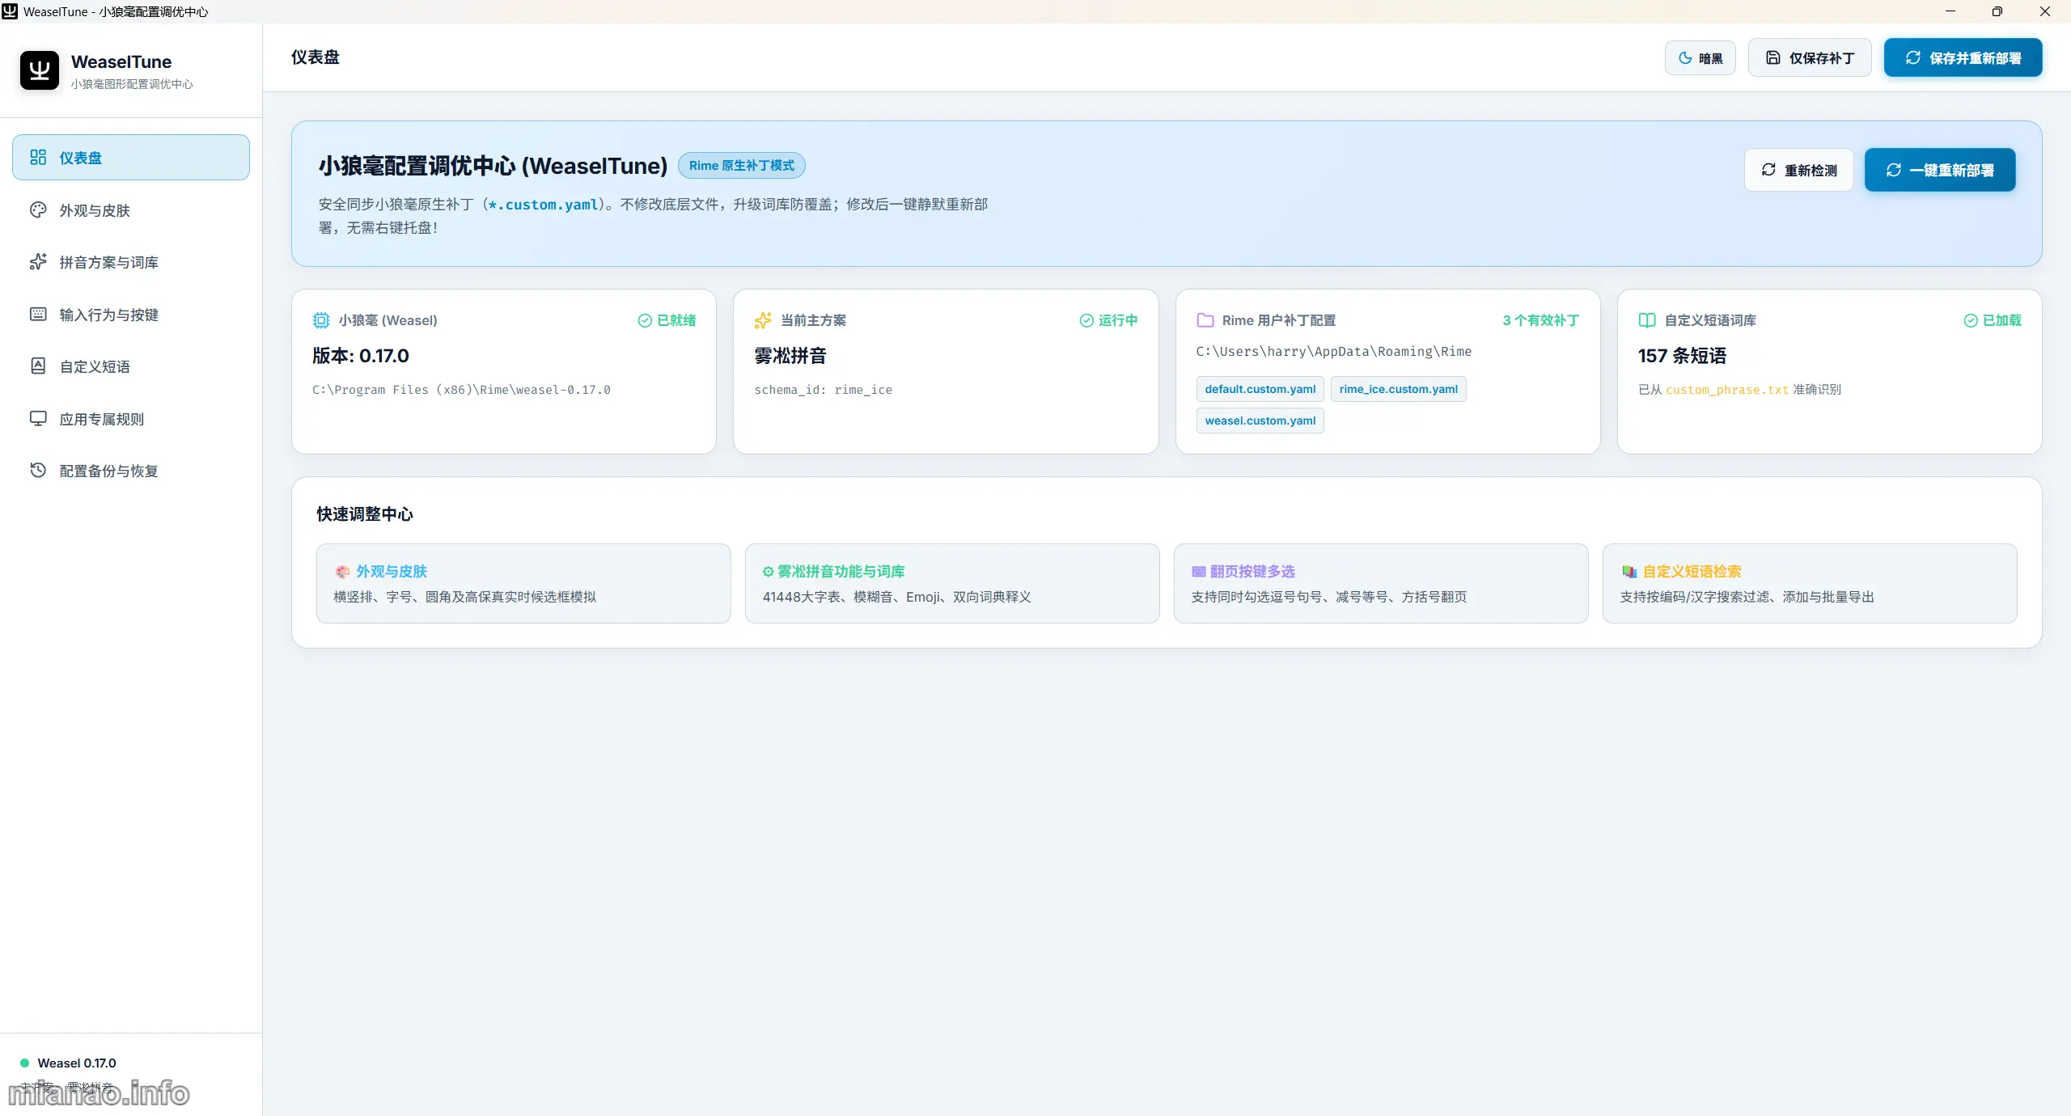The width and height of the screenshot is (2071, 1116).
Task: Click the schema_id: rime_ice text
Action: (823, 390)
